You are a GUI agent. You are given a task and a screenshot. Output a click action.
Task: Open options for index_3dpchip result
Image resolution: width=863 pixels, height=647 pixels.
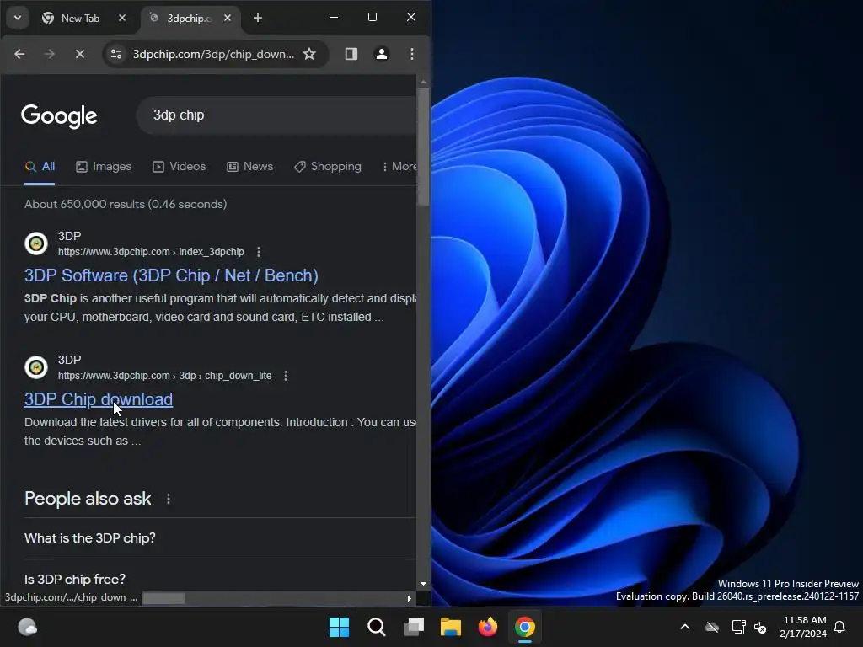(259, 252)
